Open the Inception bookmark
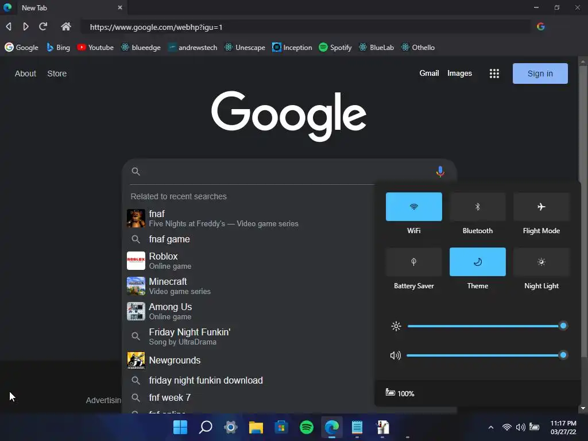Image resolution: width=588 pixels, height=441 pixels. pyautogui.click(x=292, y=48)
